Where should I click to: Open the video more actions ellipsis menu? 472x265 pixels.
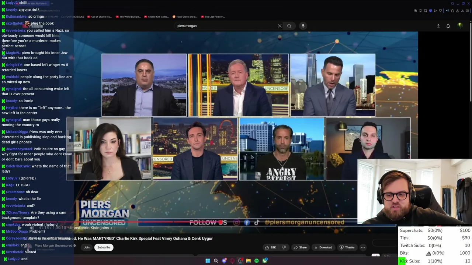[363, 247]
